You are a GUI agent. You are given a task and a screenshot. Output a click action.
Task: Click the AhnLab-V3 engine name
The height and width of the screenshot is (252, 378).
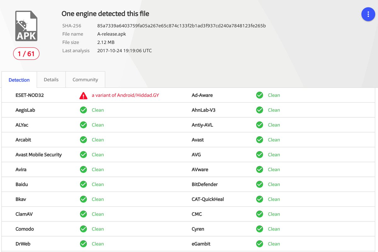point(203,110)
